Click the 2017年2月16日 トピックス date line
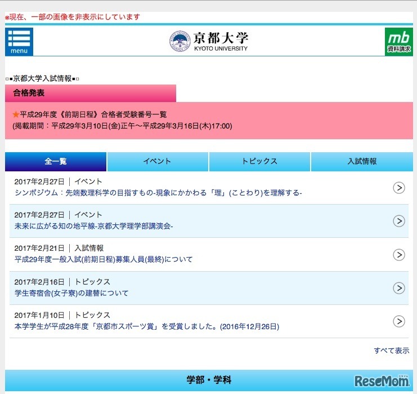The image size is (417, 394). pyautogui.click(x=62, y=282)
